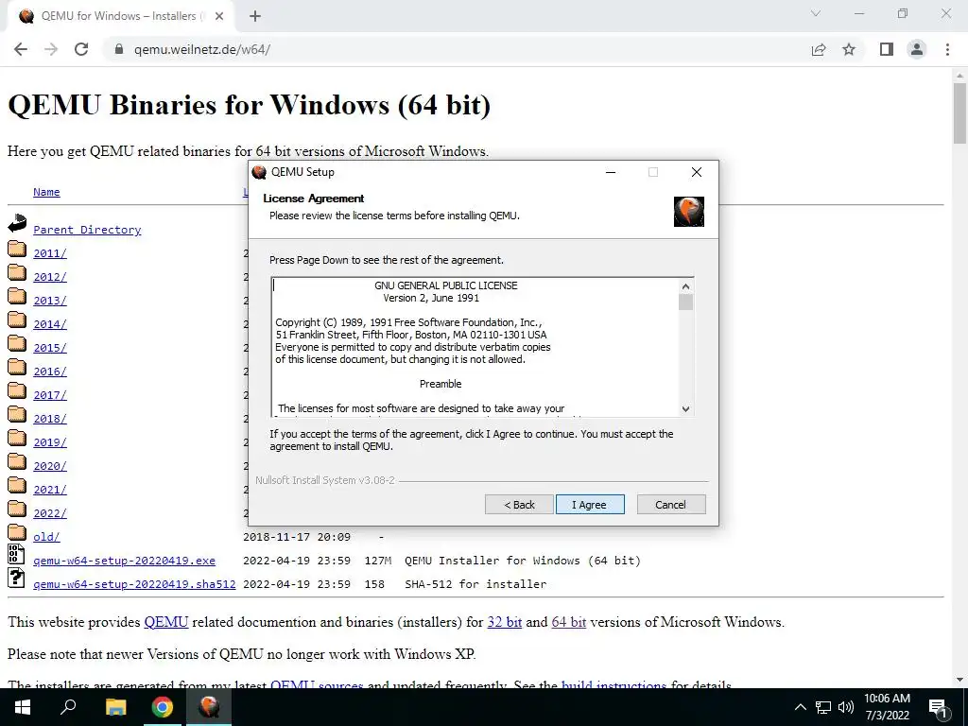Click folder icon beside 2016/
The height and width of the screenshot is (726, 968).
click(x=17, y=368)
